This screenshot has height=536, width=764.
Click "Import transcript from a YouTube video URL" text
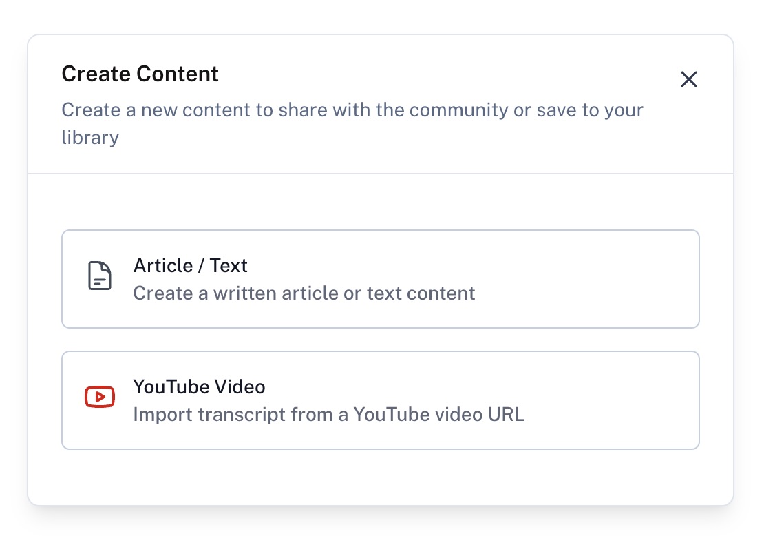click(x=328, y=415)
